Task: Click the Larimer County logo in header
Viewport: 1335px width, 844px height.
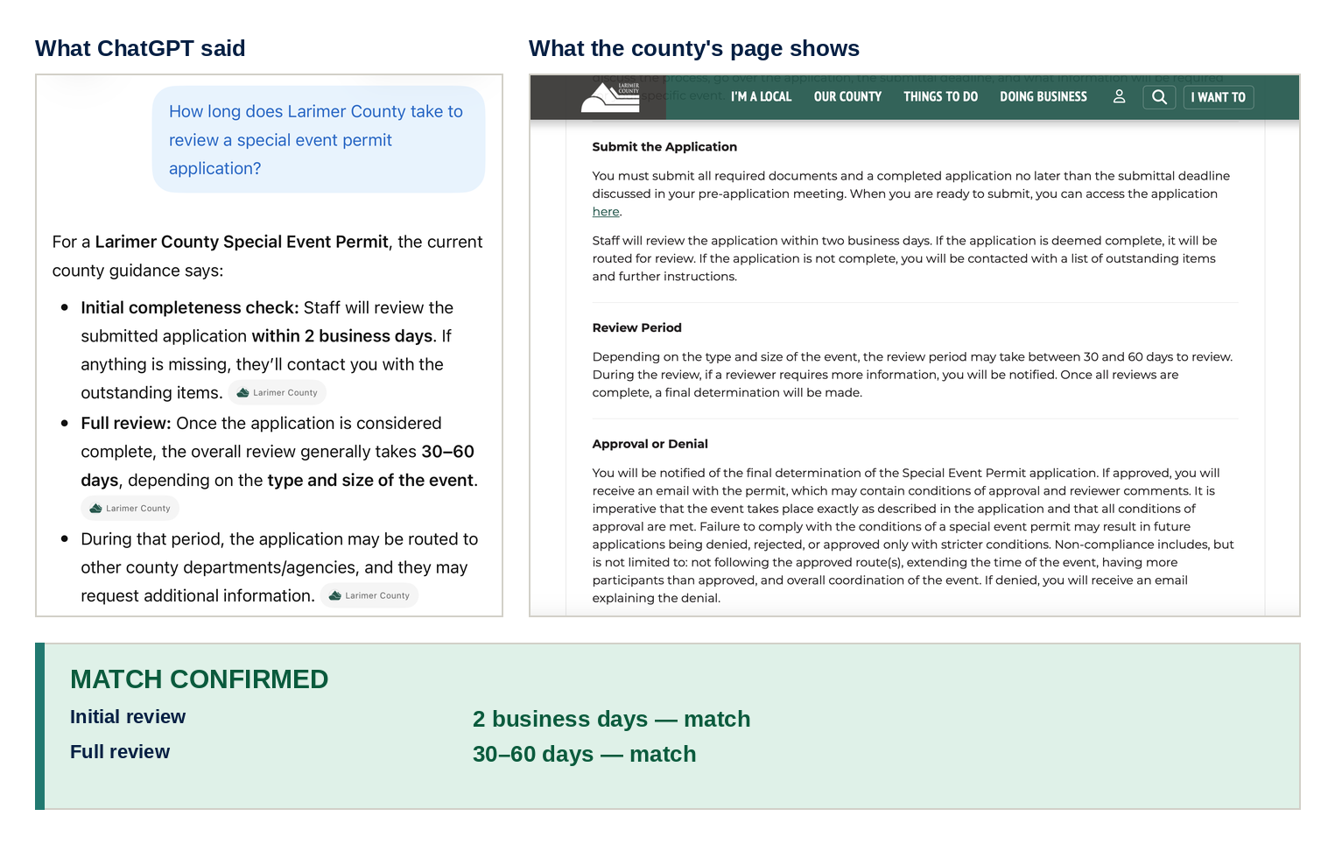Action: 611,97
